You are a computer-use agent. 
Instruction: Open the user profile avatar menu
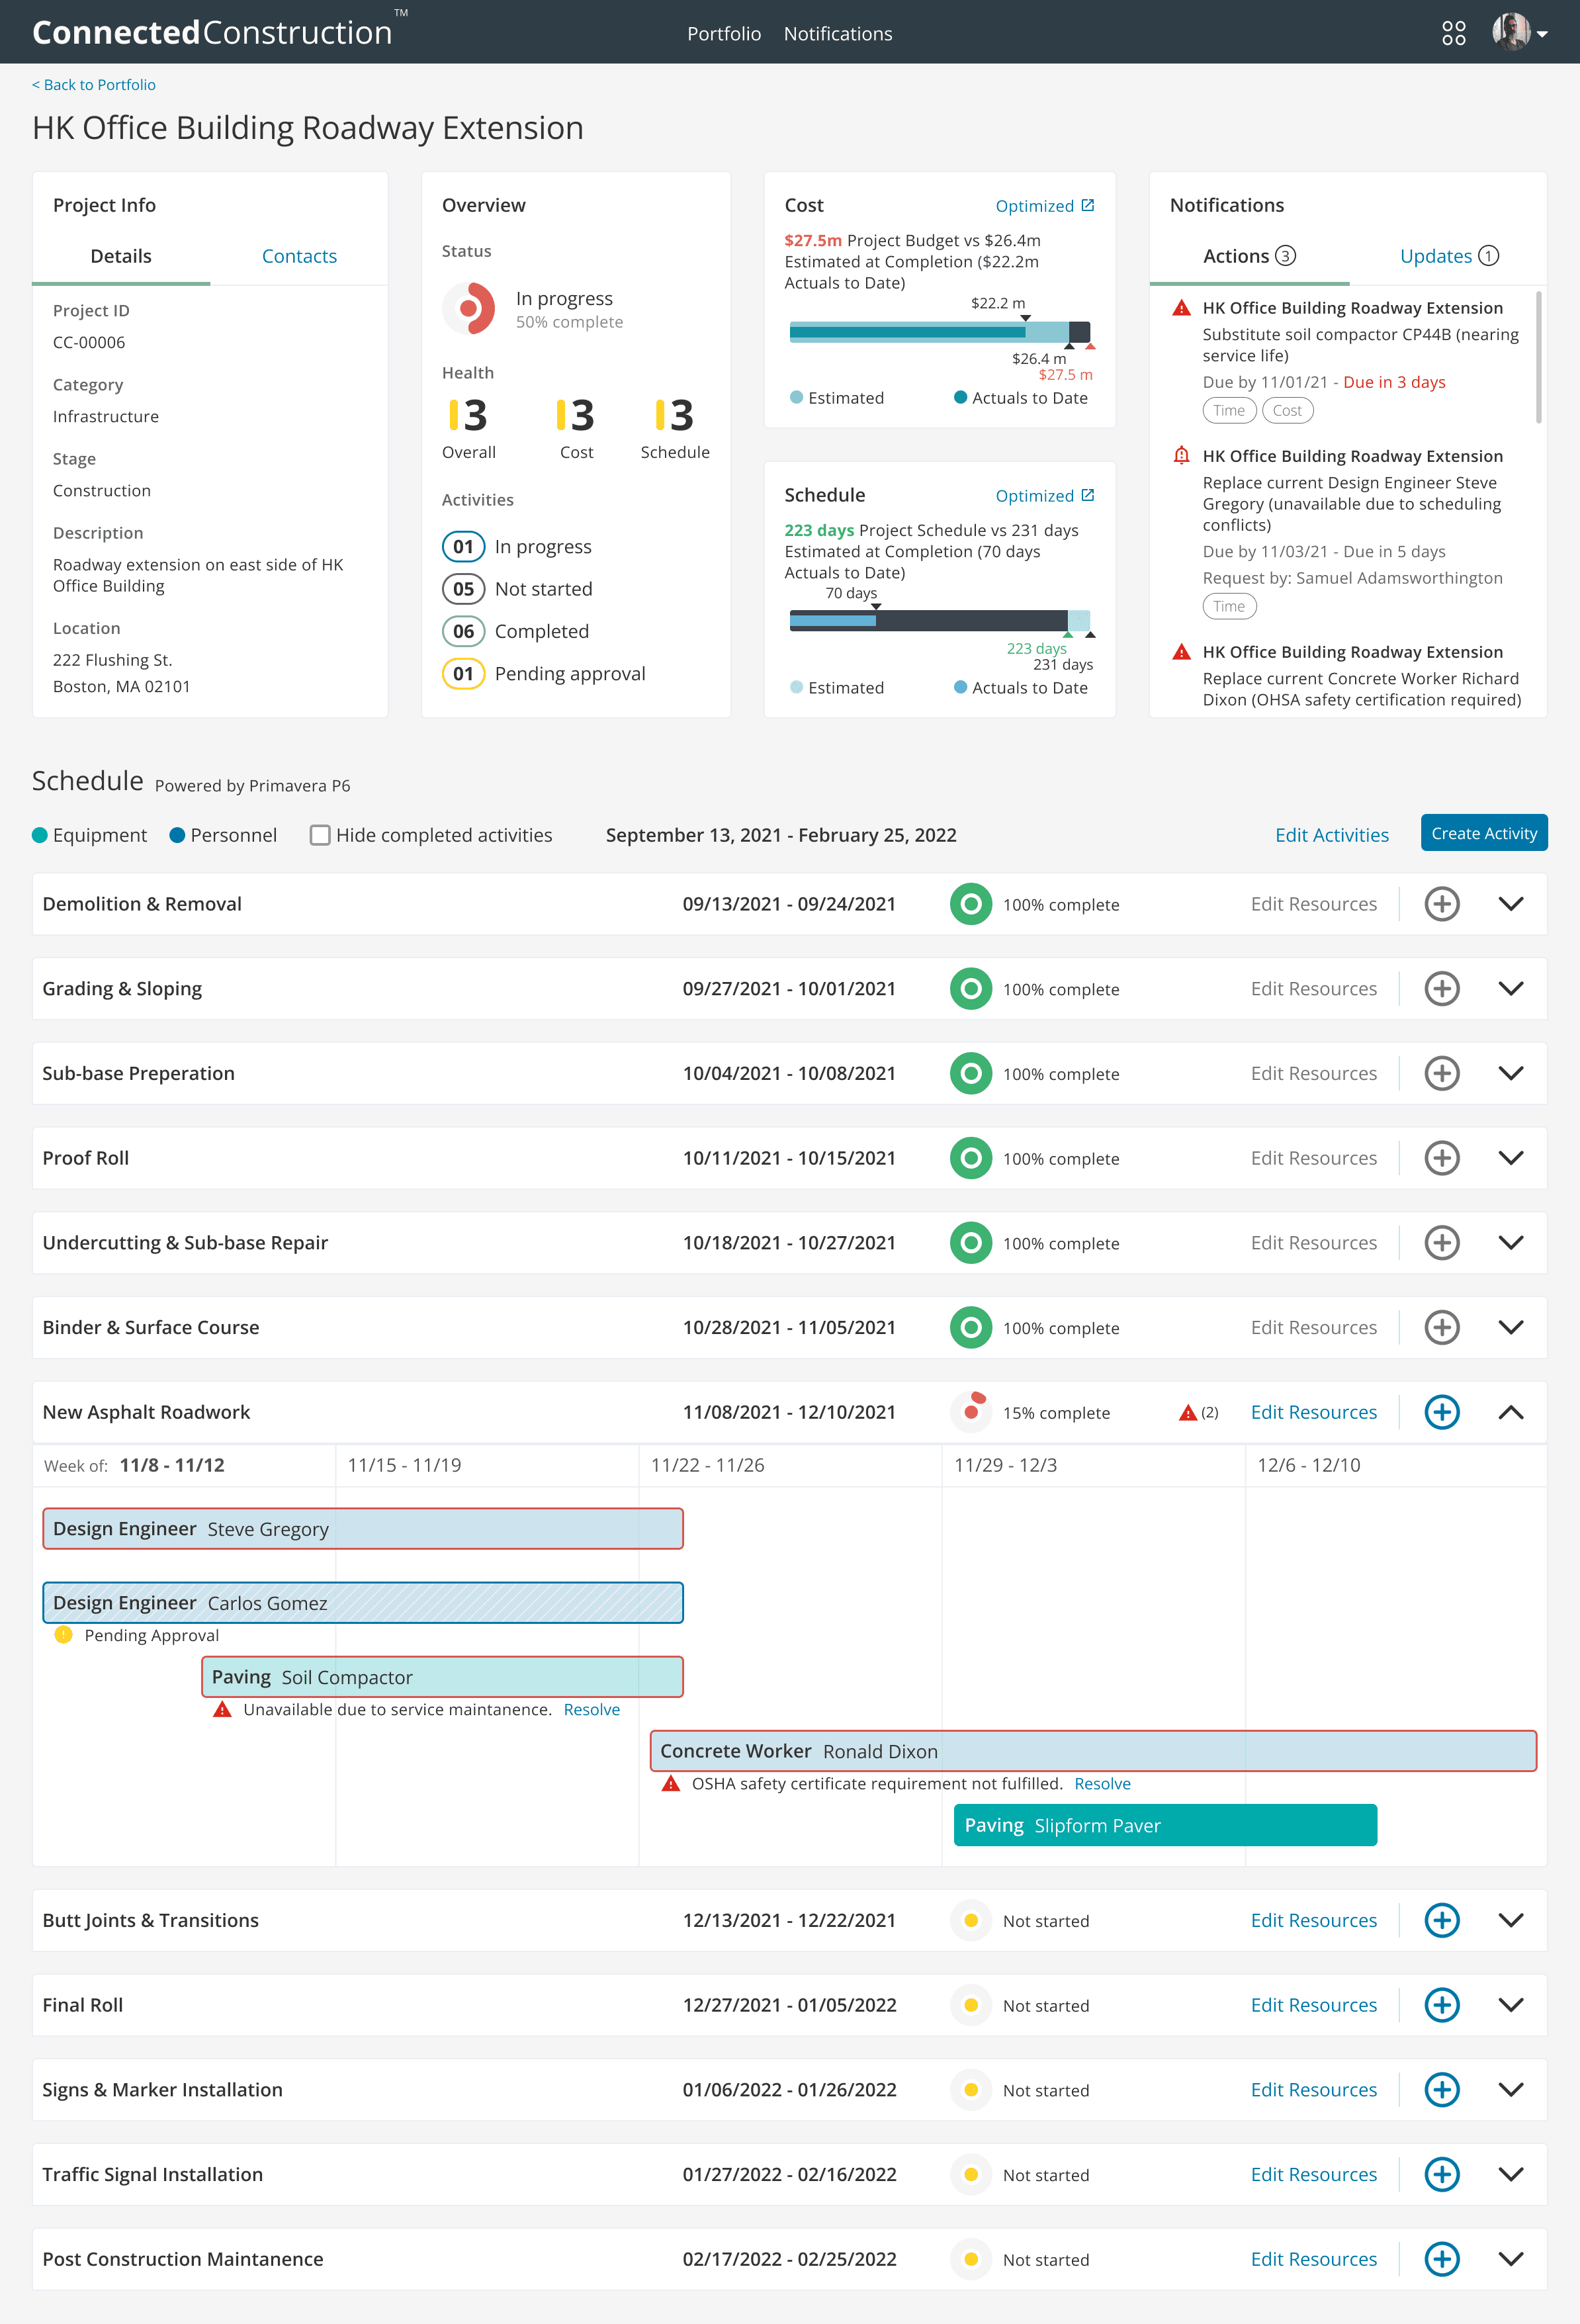click(1519, 33)
